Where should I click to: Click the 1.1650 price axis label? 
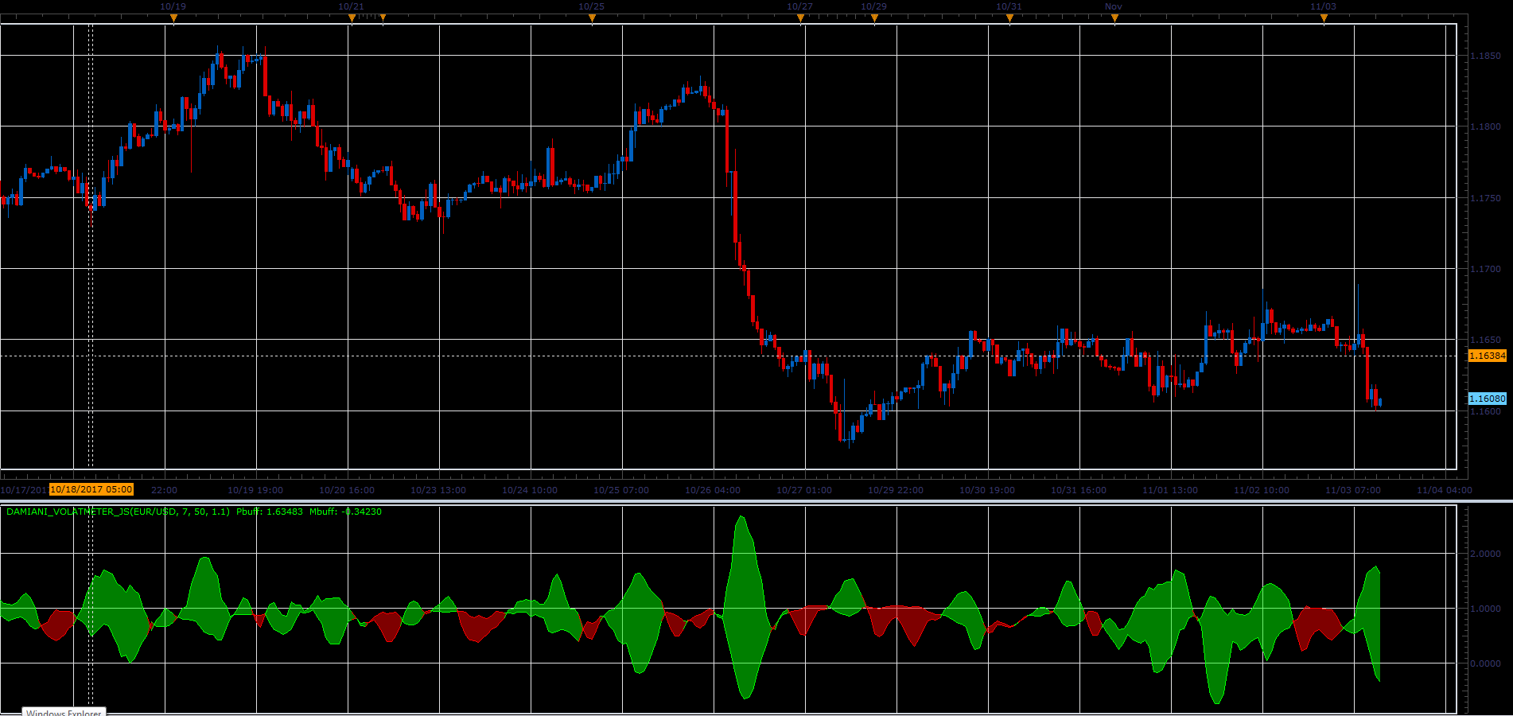pos(1485,340)
